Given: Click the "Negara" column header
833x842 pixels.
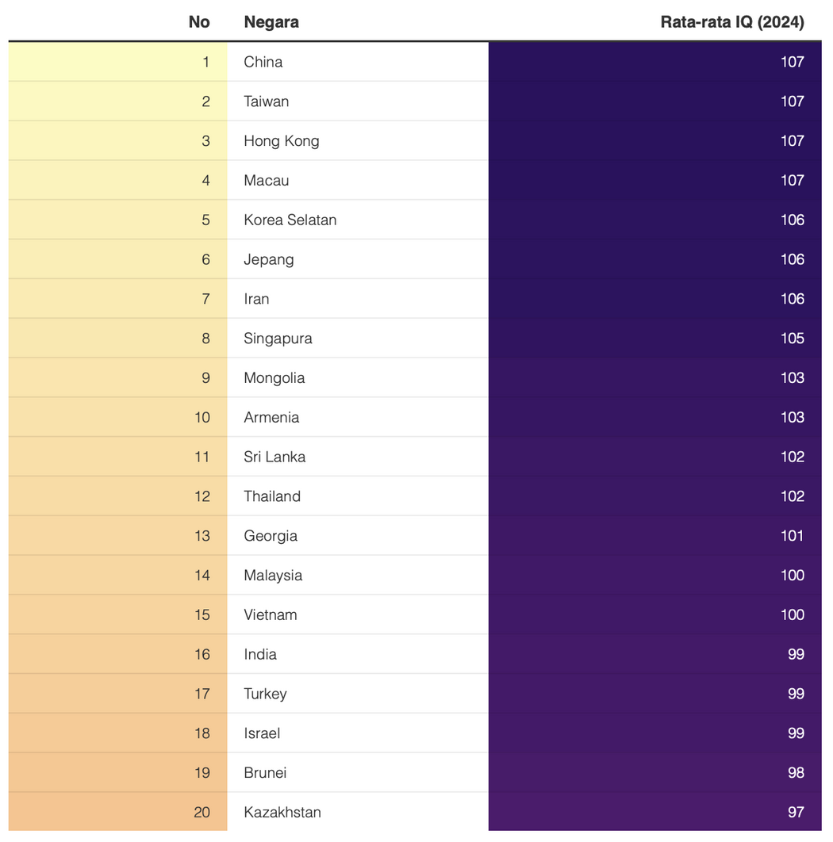Looking at the screenshot, I should [271, 22].
